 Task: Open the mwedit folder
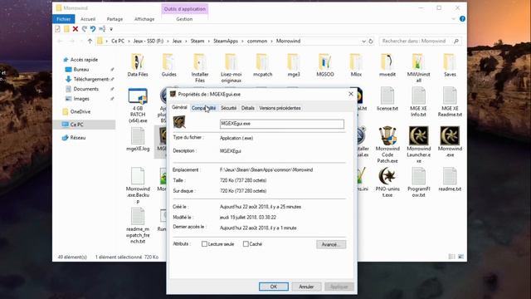(387, 65)
